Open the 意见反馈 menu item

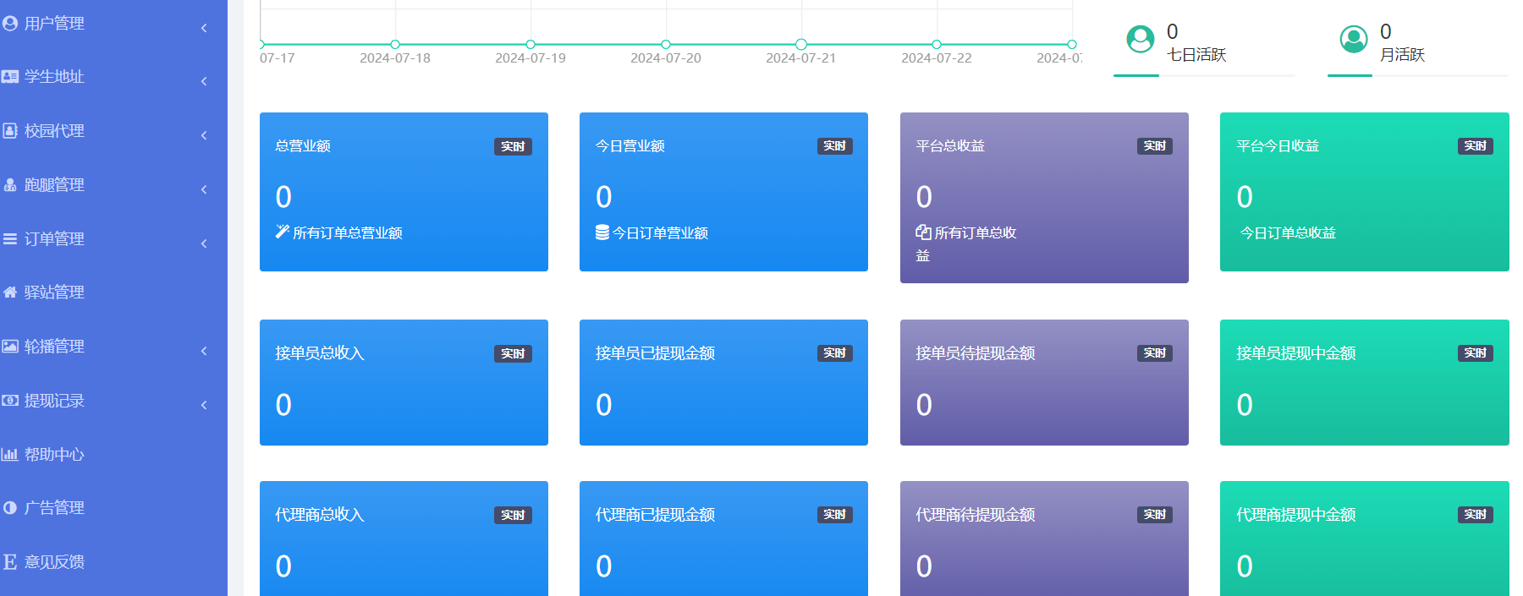(x=54, y=562)
